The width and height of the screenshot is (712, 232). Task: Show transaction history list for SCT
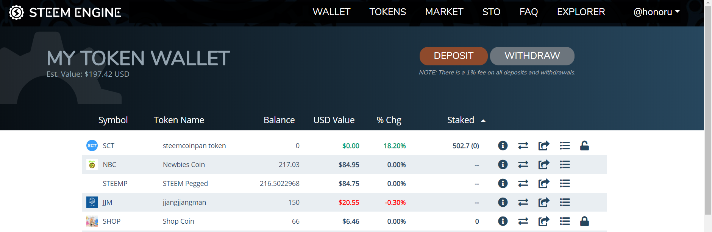[x=565, y=145]
